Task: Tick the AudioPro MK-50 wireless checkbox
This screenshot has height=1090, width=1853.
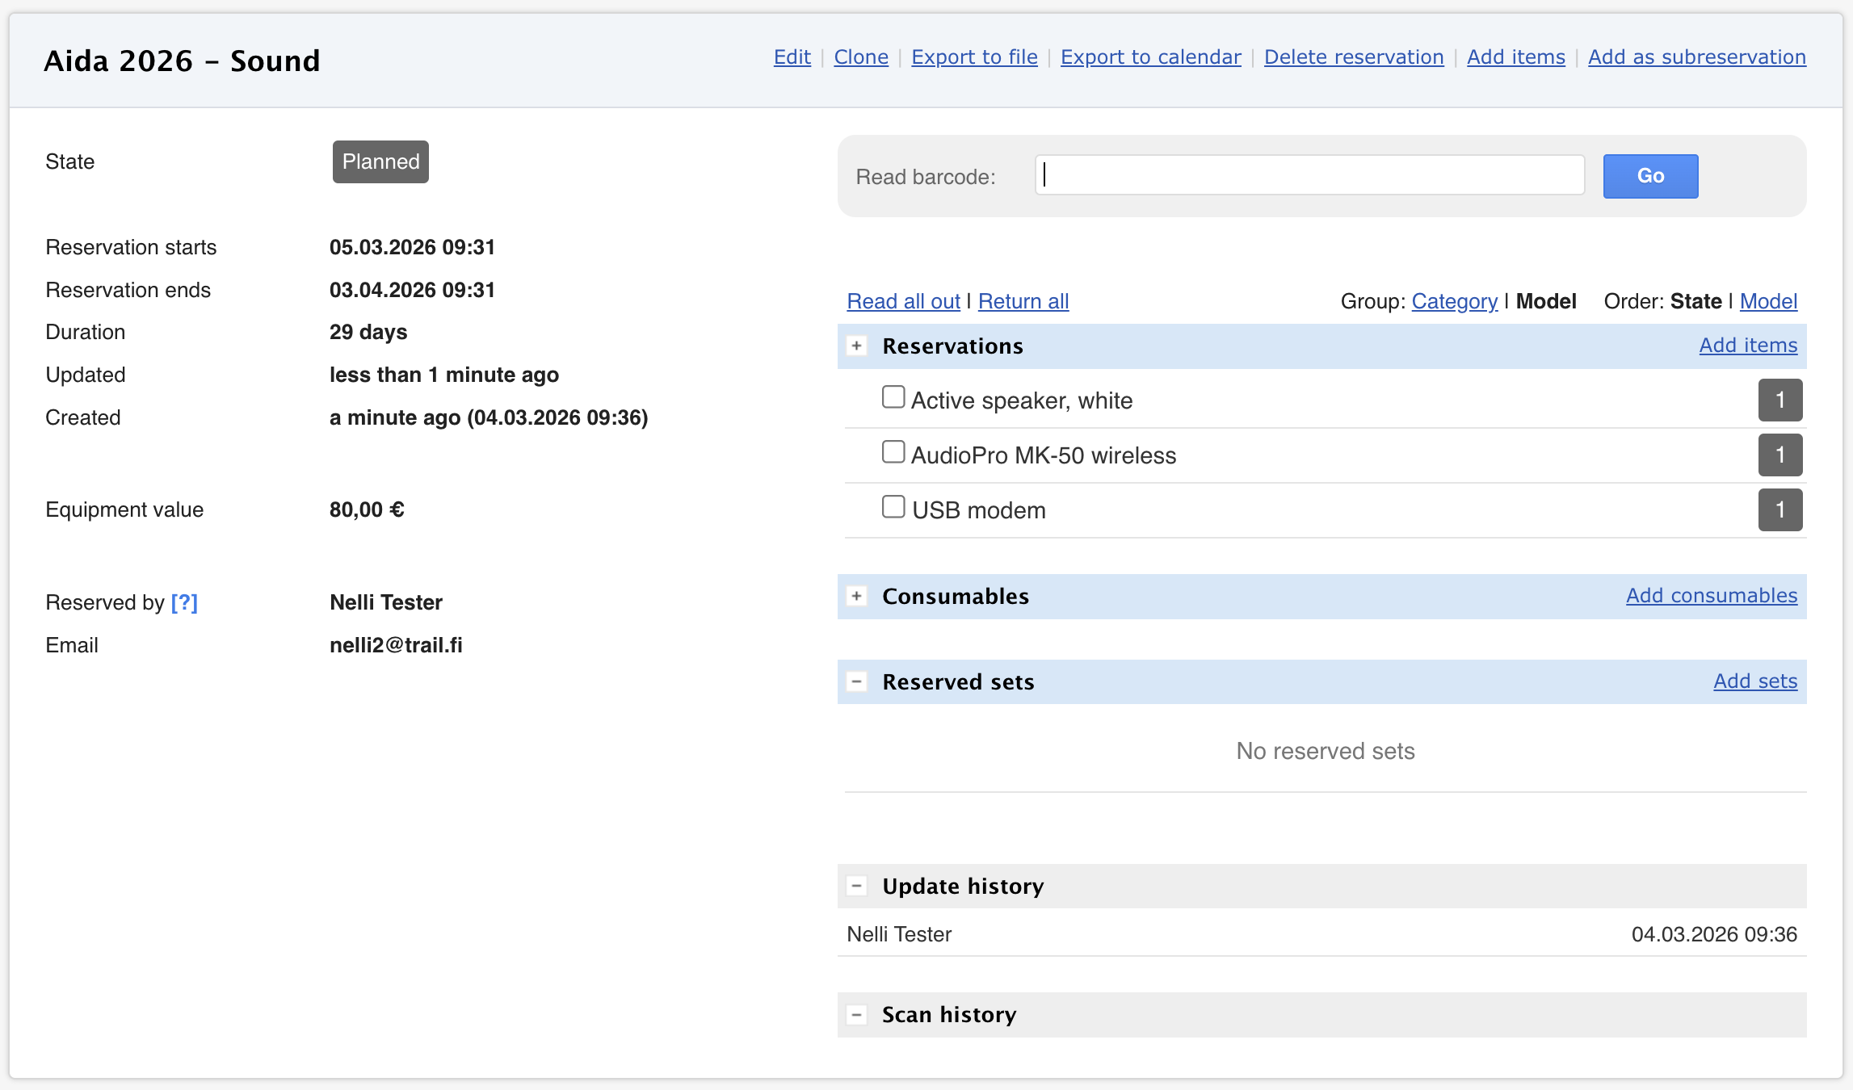Action: point(893,452)
